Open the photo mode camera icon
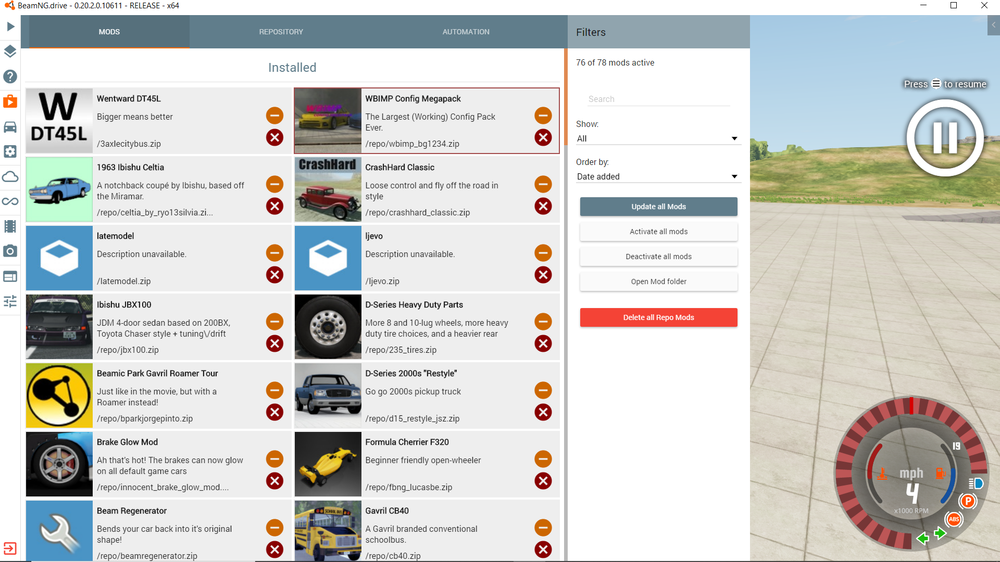 (10, 251)
